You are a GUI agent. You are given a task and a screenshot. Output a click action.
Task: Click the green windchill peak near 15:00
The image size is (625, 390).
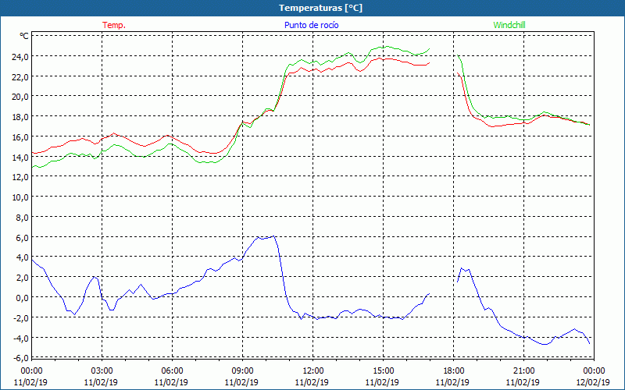pyautogui.click(x=385, y=47)
